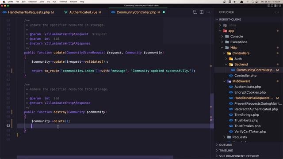Image resolution: width=283 pixels, height=159 pixels.
Task: Open the Selection menu
Action: (32, 2)
